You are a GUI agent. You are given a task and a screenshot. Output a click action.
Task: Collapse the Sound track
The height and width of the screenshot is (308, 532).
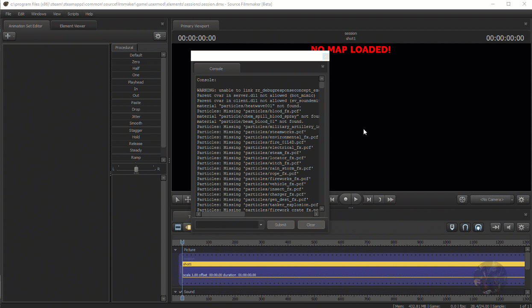click(175, 292)
